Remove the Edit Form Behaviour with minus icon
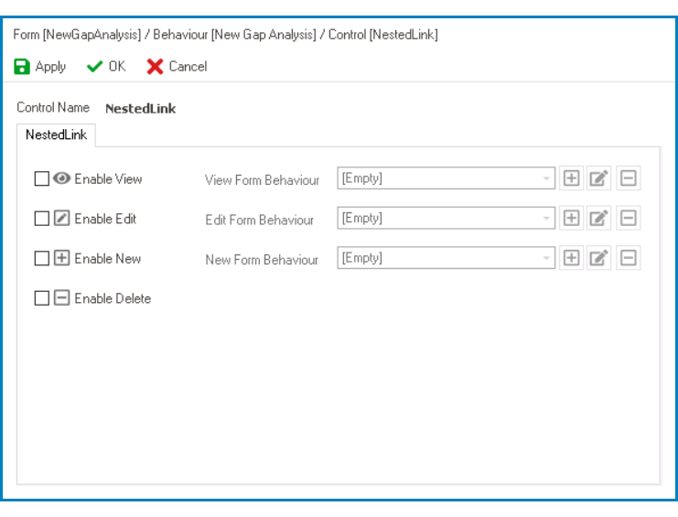Image resolution: width=678 pixels, height=517 pixels. click(628, 218)
